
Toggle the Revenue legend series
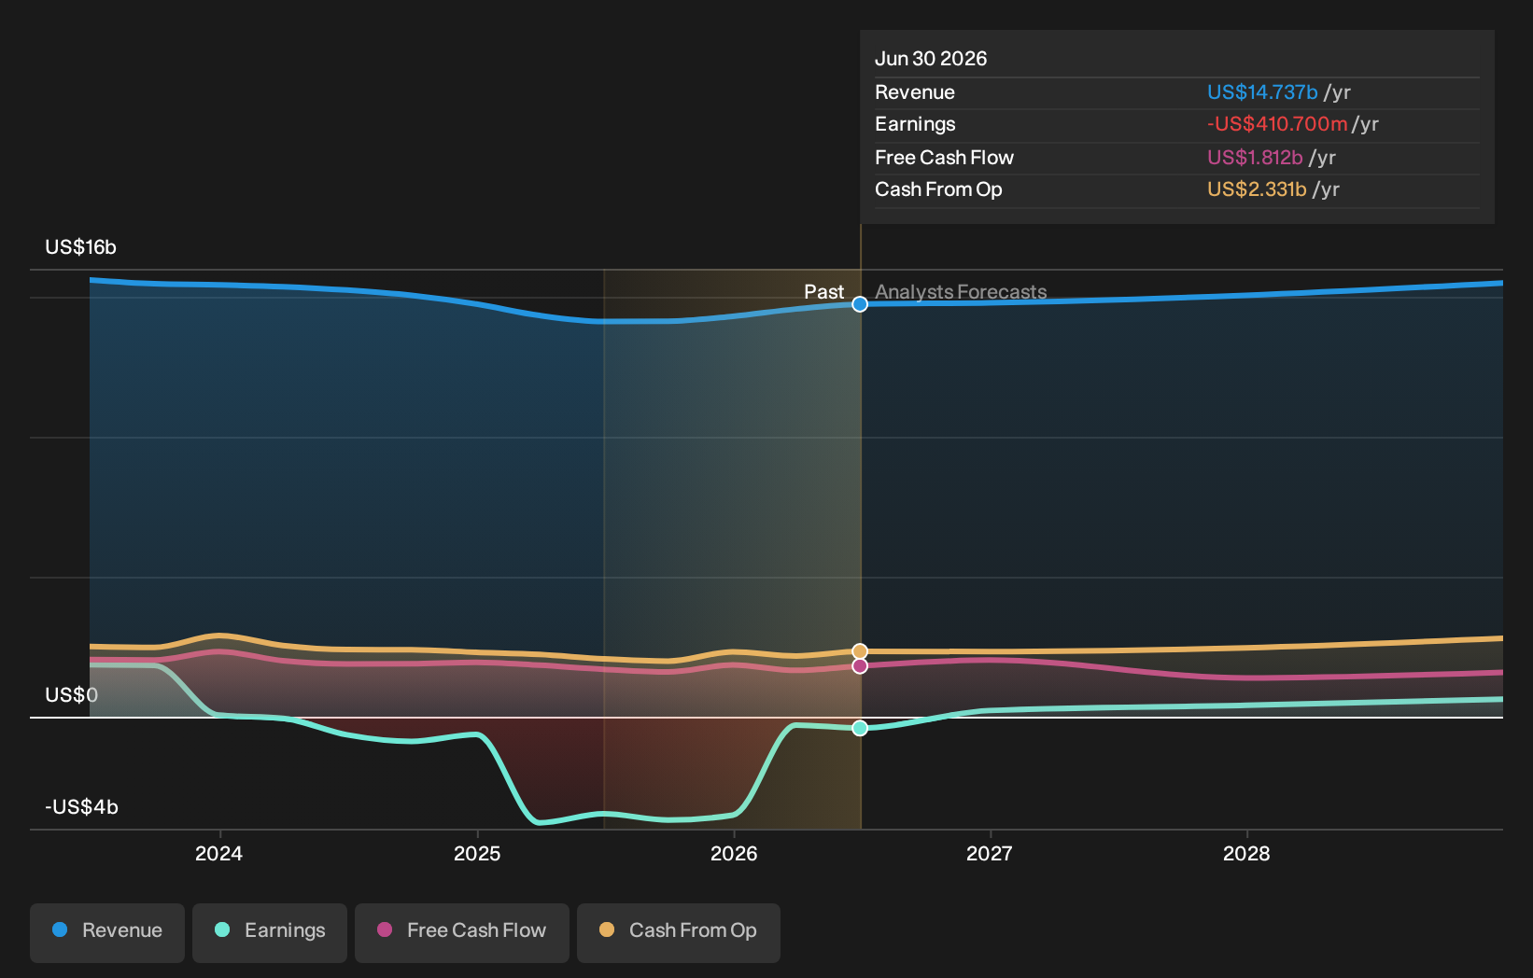(107, 932)
